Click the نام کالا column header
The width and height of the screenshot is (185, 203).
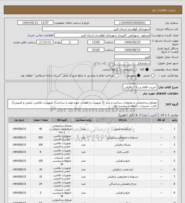coord(123,120)
